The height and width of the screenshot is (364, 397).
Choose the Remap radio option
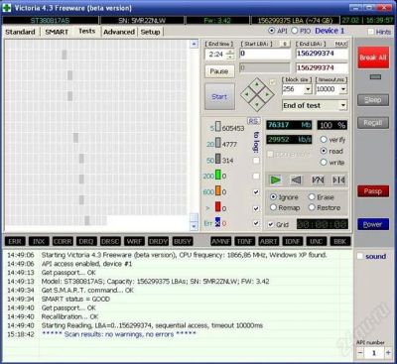(273, 207)
